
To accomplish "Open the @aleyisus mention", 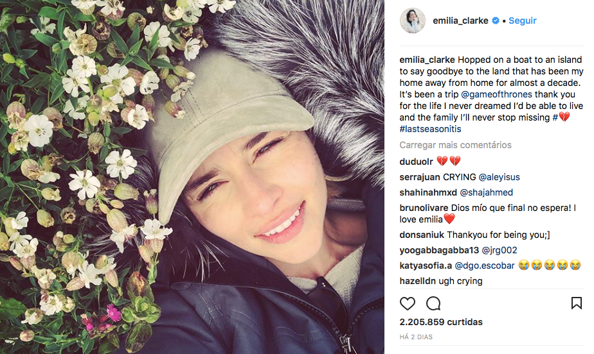I will [499, 177].
